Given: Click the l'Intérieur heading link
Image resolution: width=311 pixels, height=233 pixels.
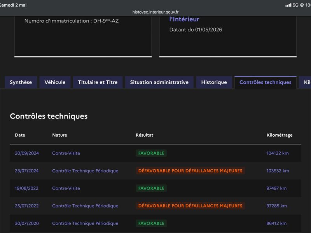Looking at the screenshot, I should click(184, 19).
